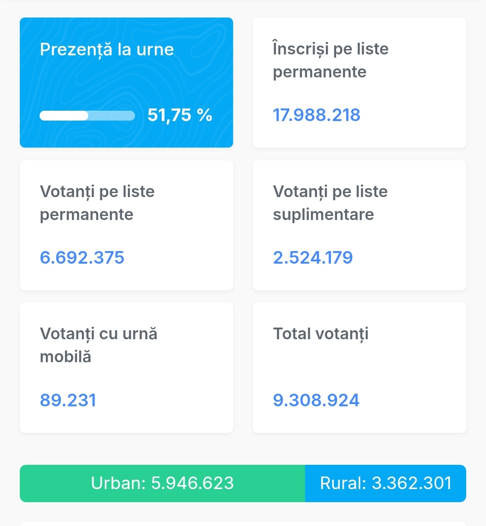Select the 51,75 % turnout percentage
This screenshot has height=526, width=486.
click(x=170, y=115)
